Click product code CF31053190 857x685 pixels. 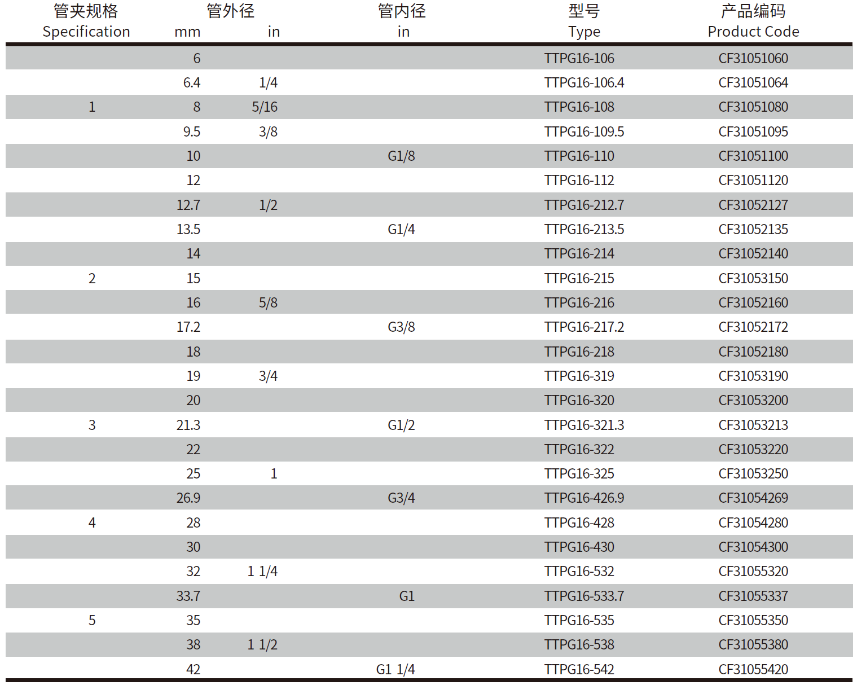click(x=753, y=376)
